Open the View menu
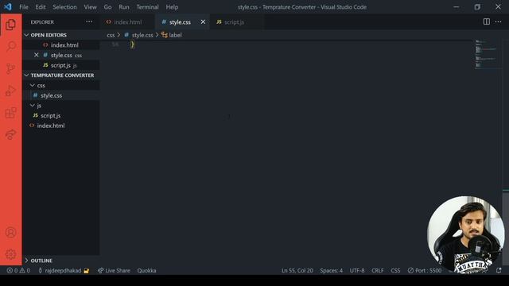 pos(90,7)
